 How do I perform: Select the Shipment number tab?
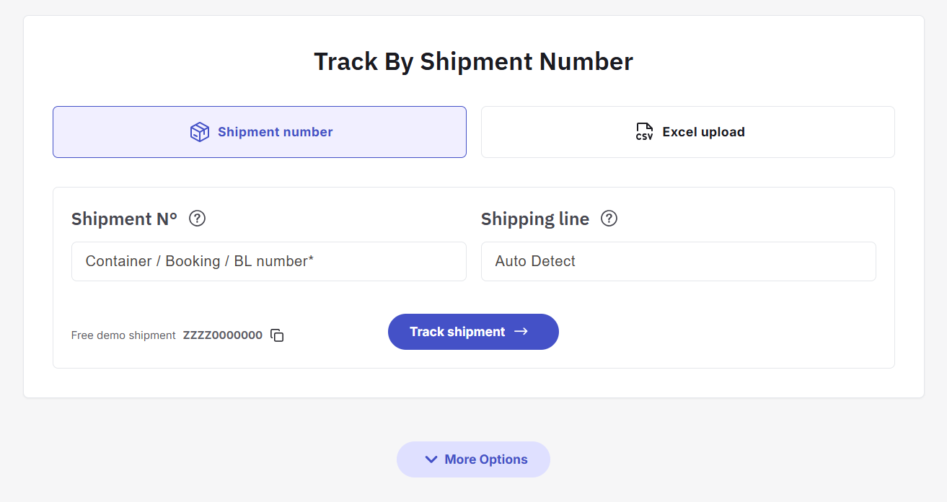260,132
